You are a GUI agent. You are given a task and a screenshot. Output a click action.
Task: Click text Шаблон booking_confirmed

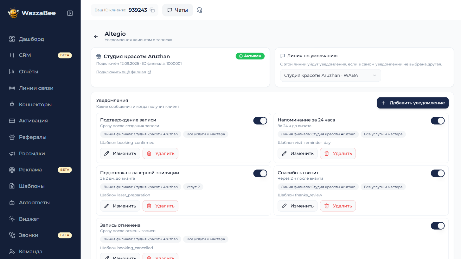point(127,143)
